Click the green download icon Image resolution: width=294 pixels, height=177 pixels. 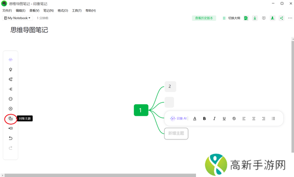(255, 18)
